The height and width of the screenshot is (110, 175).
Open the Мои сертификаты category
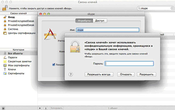18,66
